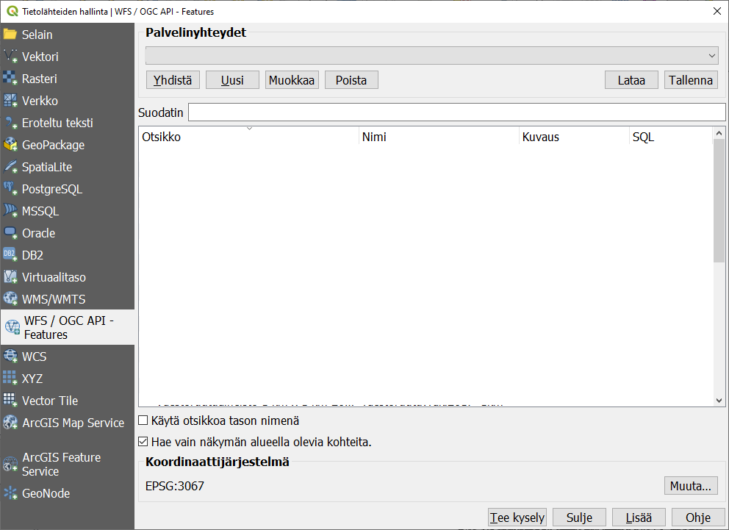Enable 'Käytä otsikkoa tason nimenä' checkbox
This screenshot has width=729, height=530.
click(x=143, y=421)
